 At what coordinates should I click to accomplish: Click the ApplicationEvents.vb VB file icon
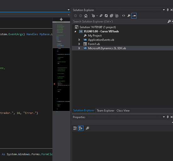pyautogui.click(x=85, y=40)
